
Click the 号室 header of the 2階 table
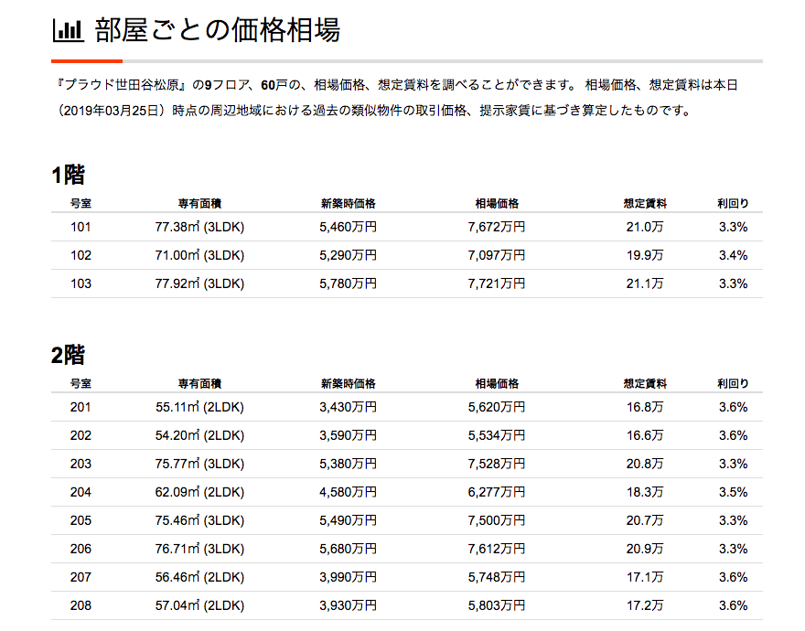[x=82, y=383]
